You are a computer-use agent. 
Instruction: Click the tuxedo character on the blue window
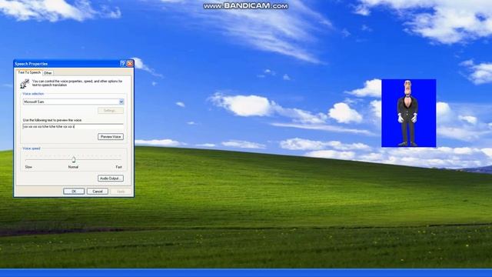click(x=407, y=113)
